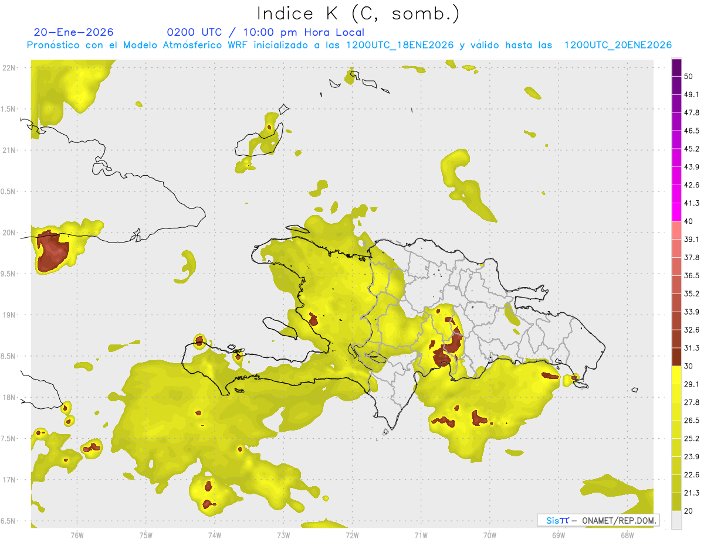This screenshot has height=543, width=704.
Task: Click the "76W" longitude label
Action: 77,535
